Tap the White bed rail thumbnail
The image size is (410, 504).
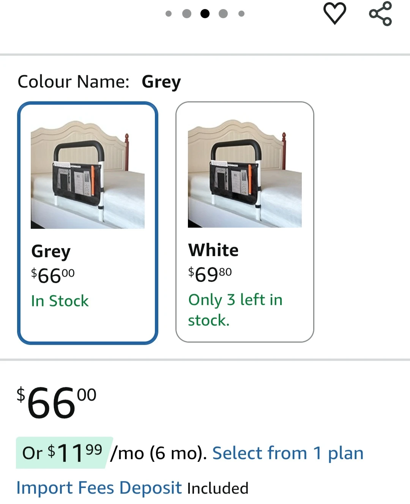[245, 174]
